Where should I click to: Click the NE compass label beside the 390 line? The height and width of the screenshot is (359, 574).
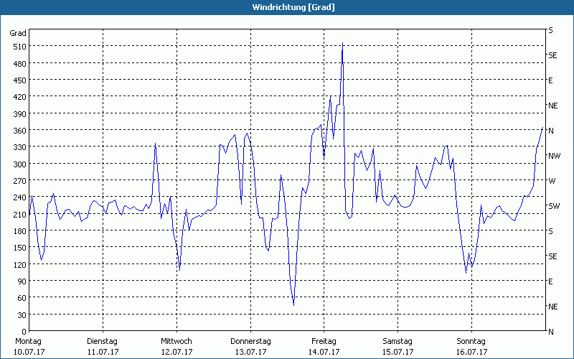click(x=553, y=106)
